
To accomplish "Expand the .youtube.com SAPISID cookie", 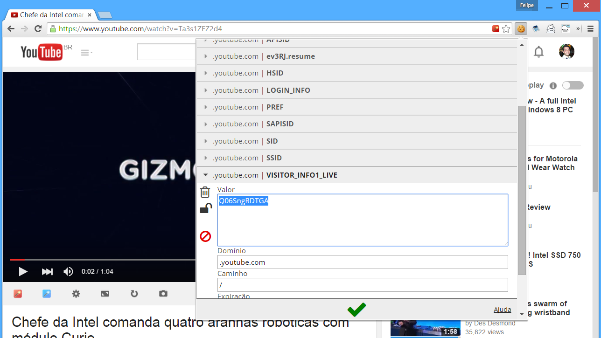I will click(x=357, y=124).
